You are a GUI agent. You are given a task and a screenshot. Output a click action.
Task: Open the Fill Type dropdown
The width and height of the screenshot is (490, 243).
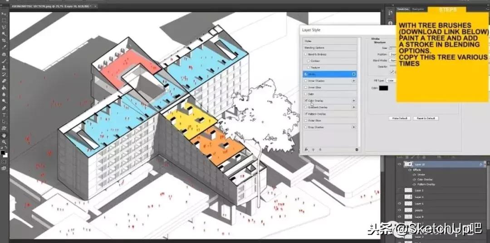click(x=391, y=81)
